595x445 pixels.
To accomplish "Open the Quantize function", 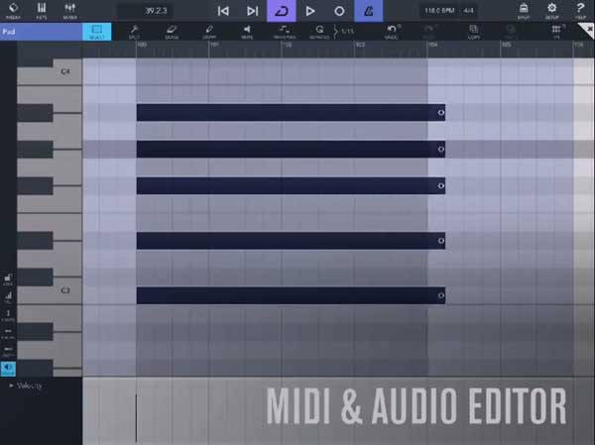I will pyautogui.click(x=318, y=31).
